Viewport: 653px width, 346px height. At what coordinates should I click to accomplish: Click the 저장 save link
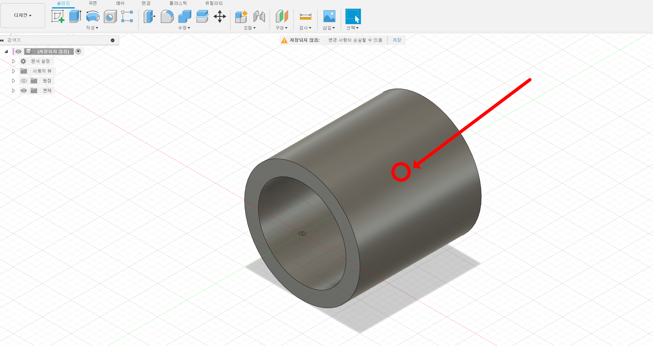(397, 40)
